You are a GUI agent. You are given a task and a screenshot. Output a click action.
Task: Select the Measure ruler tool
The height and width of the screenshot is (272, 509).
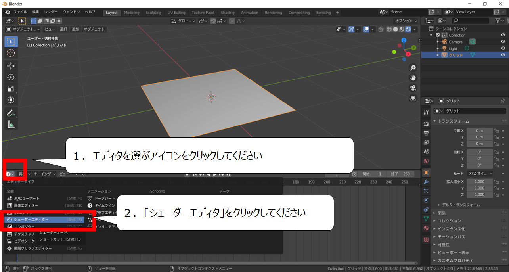11,125
